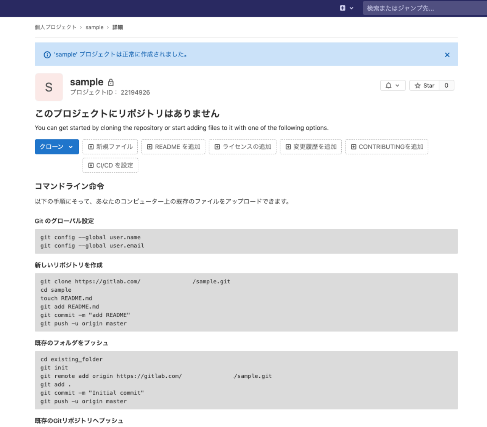Click the lock private visibility icon
The image size is (487, 427).
tap(111, 82)
